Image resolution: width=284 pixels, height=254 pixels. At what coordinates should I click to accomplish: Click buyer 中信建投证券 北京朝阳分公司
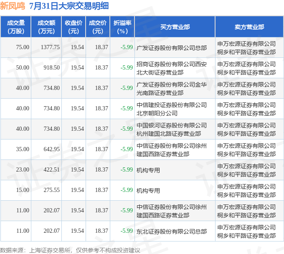[x=172, y=109]
